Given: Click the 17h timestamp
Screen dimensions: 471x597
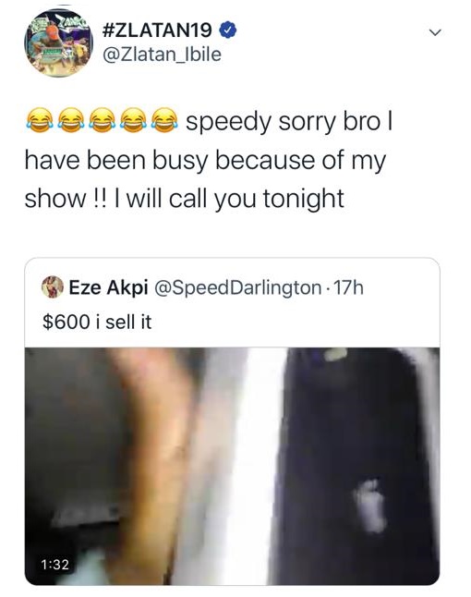Looking at the screenshot, I should click(x=348, y=287).
